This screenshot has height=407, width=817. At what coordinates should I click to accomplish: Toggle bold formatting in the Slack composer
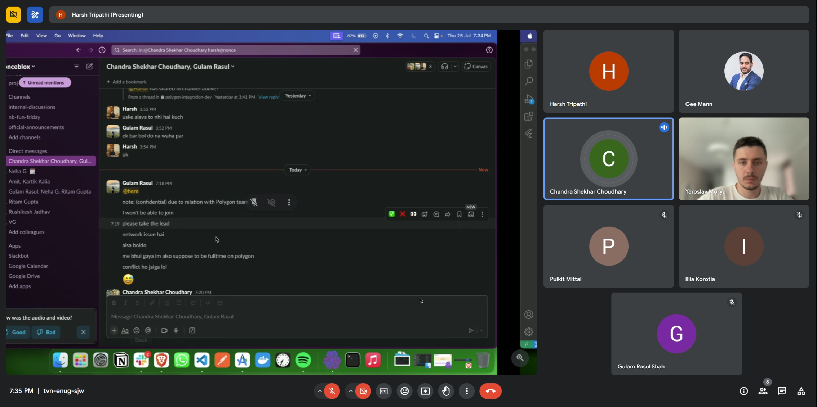coord(114,303)
